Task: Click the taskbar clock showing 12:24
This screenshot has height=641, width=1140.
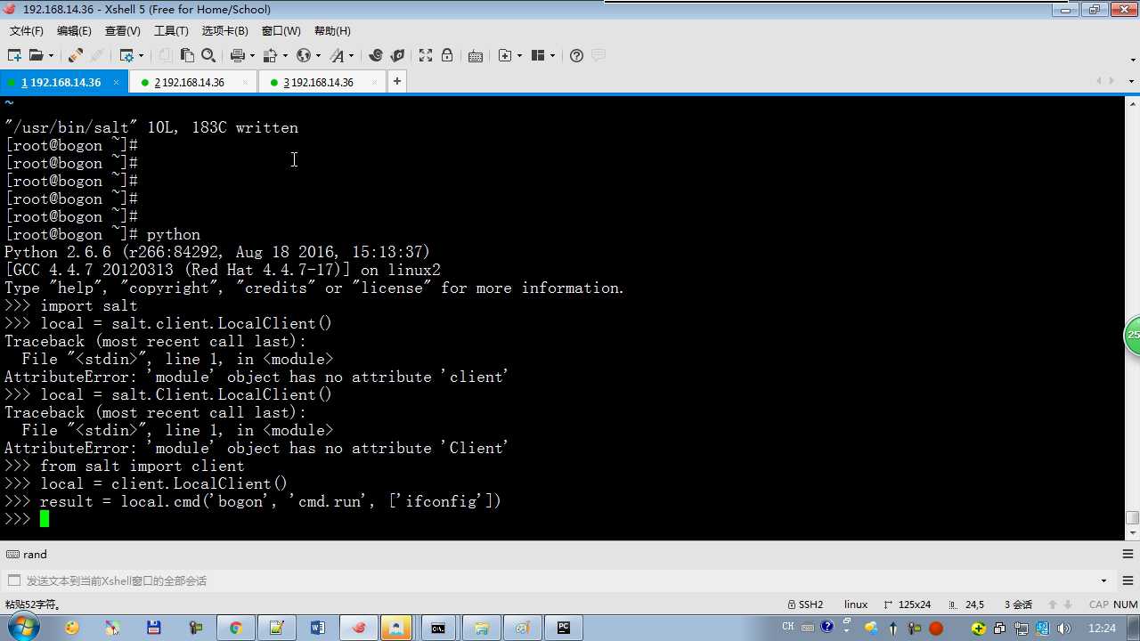Action: pos(1102,628)
